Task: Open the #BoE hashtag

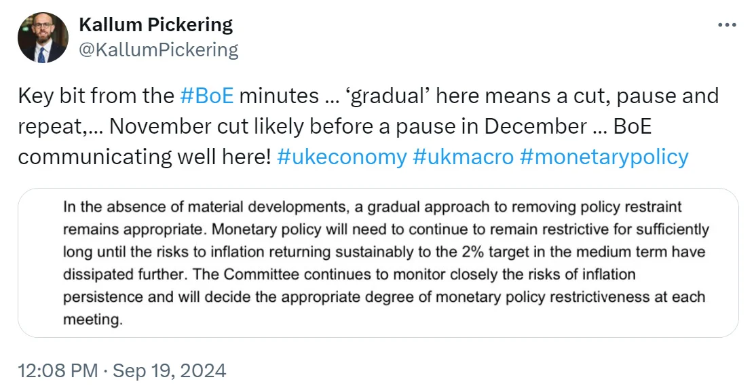Action: click(208, 96)
